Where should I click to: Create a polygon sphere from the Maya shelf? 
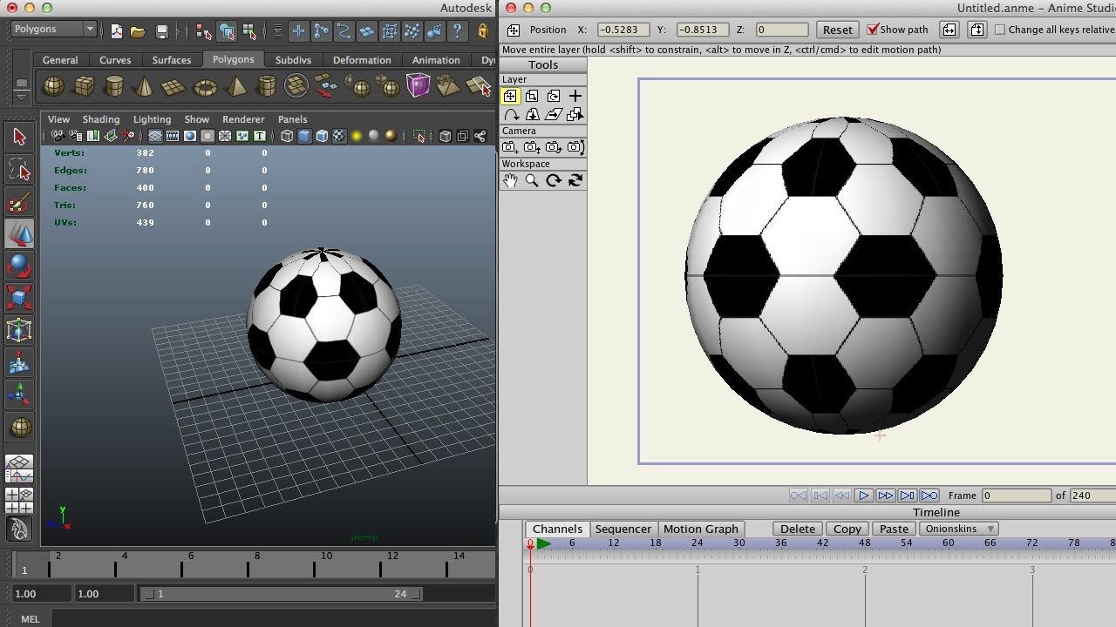53,86
